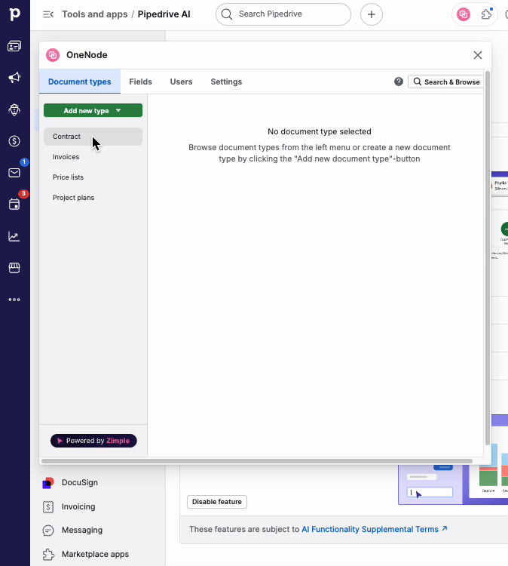Open the Pipedrive logo home

click(x=15, y=14)
